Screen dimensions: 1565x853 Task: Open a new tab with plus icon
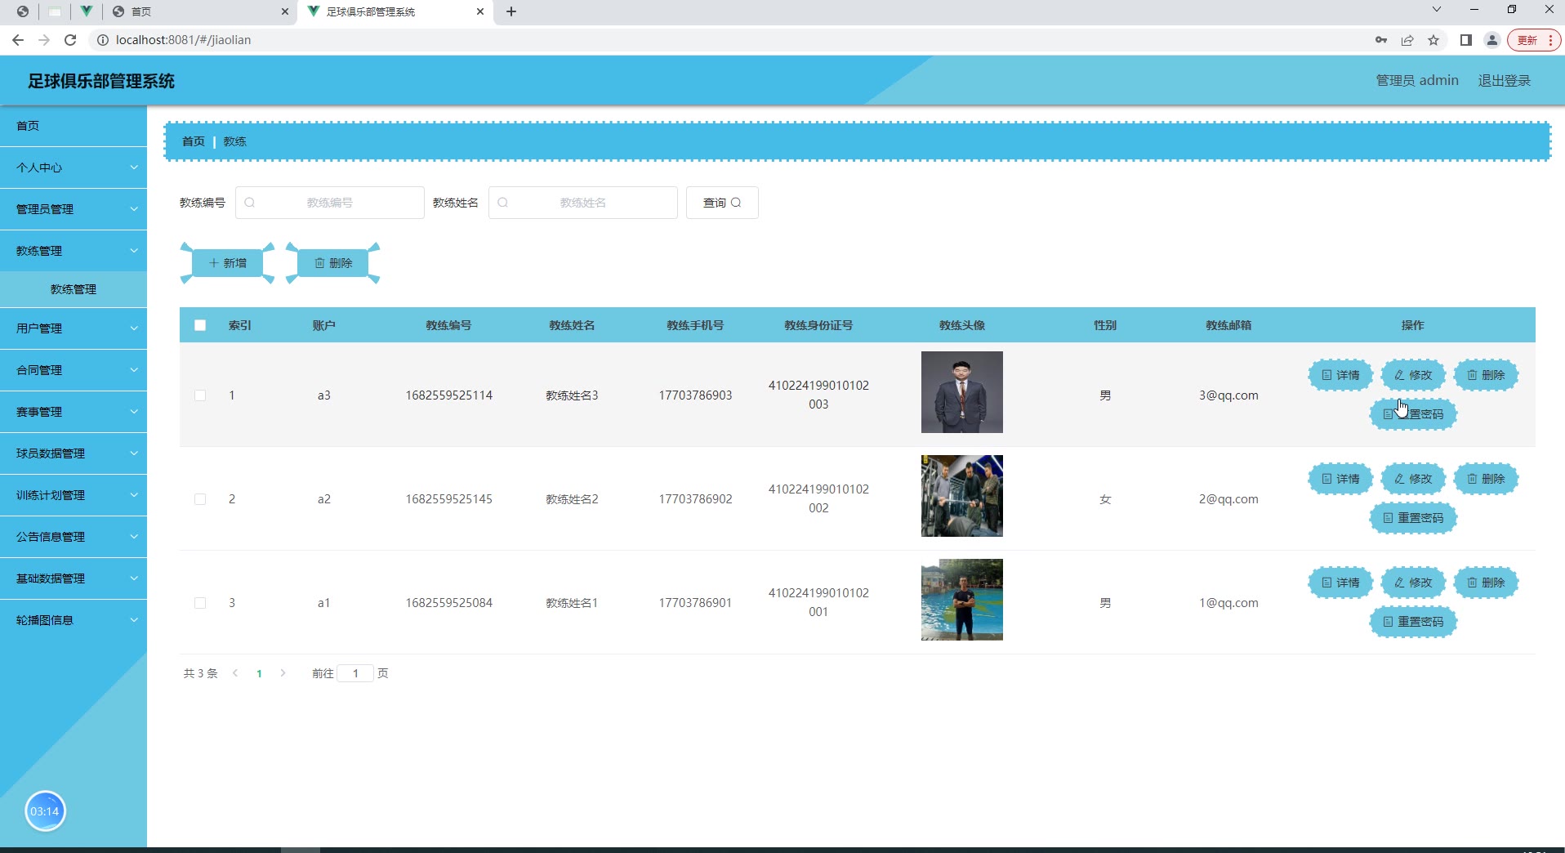pos(511,11)
